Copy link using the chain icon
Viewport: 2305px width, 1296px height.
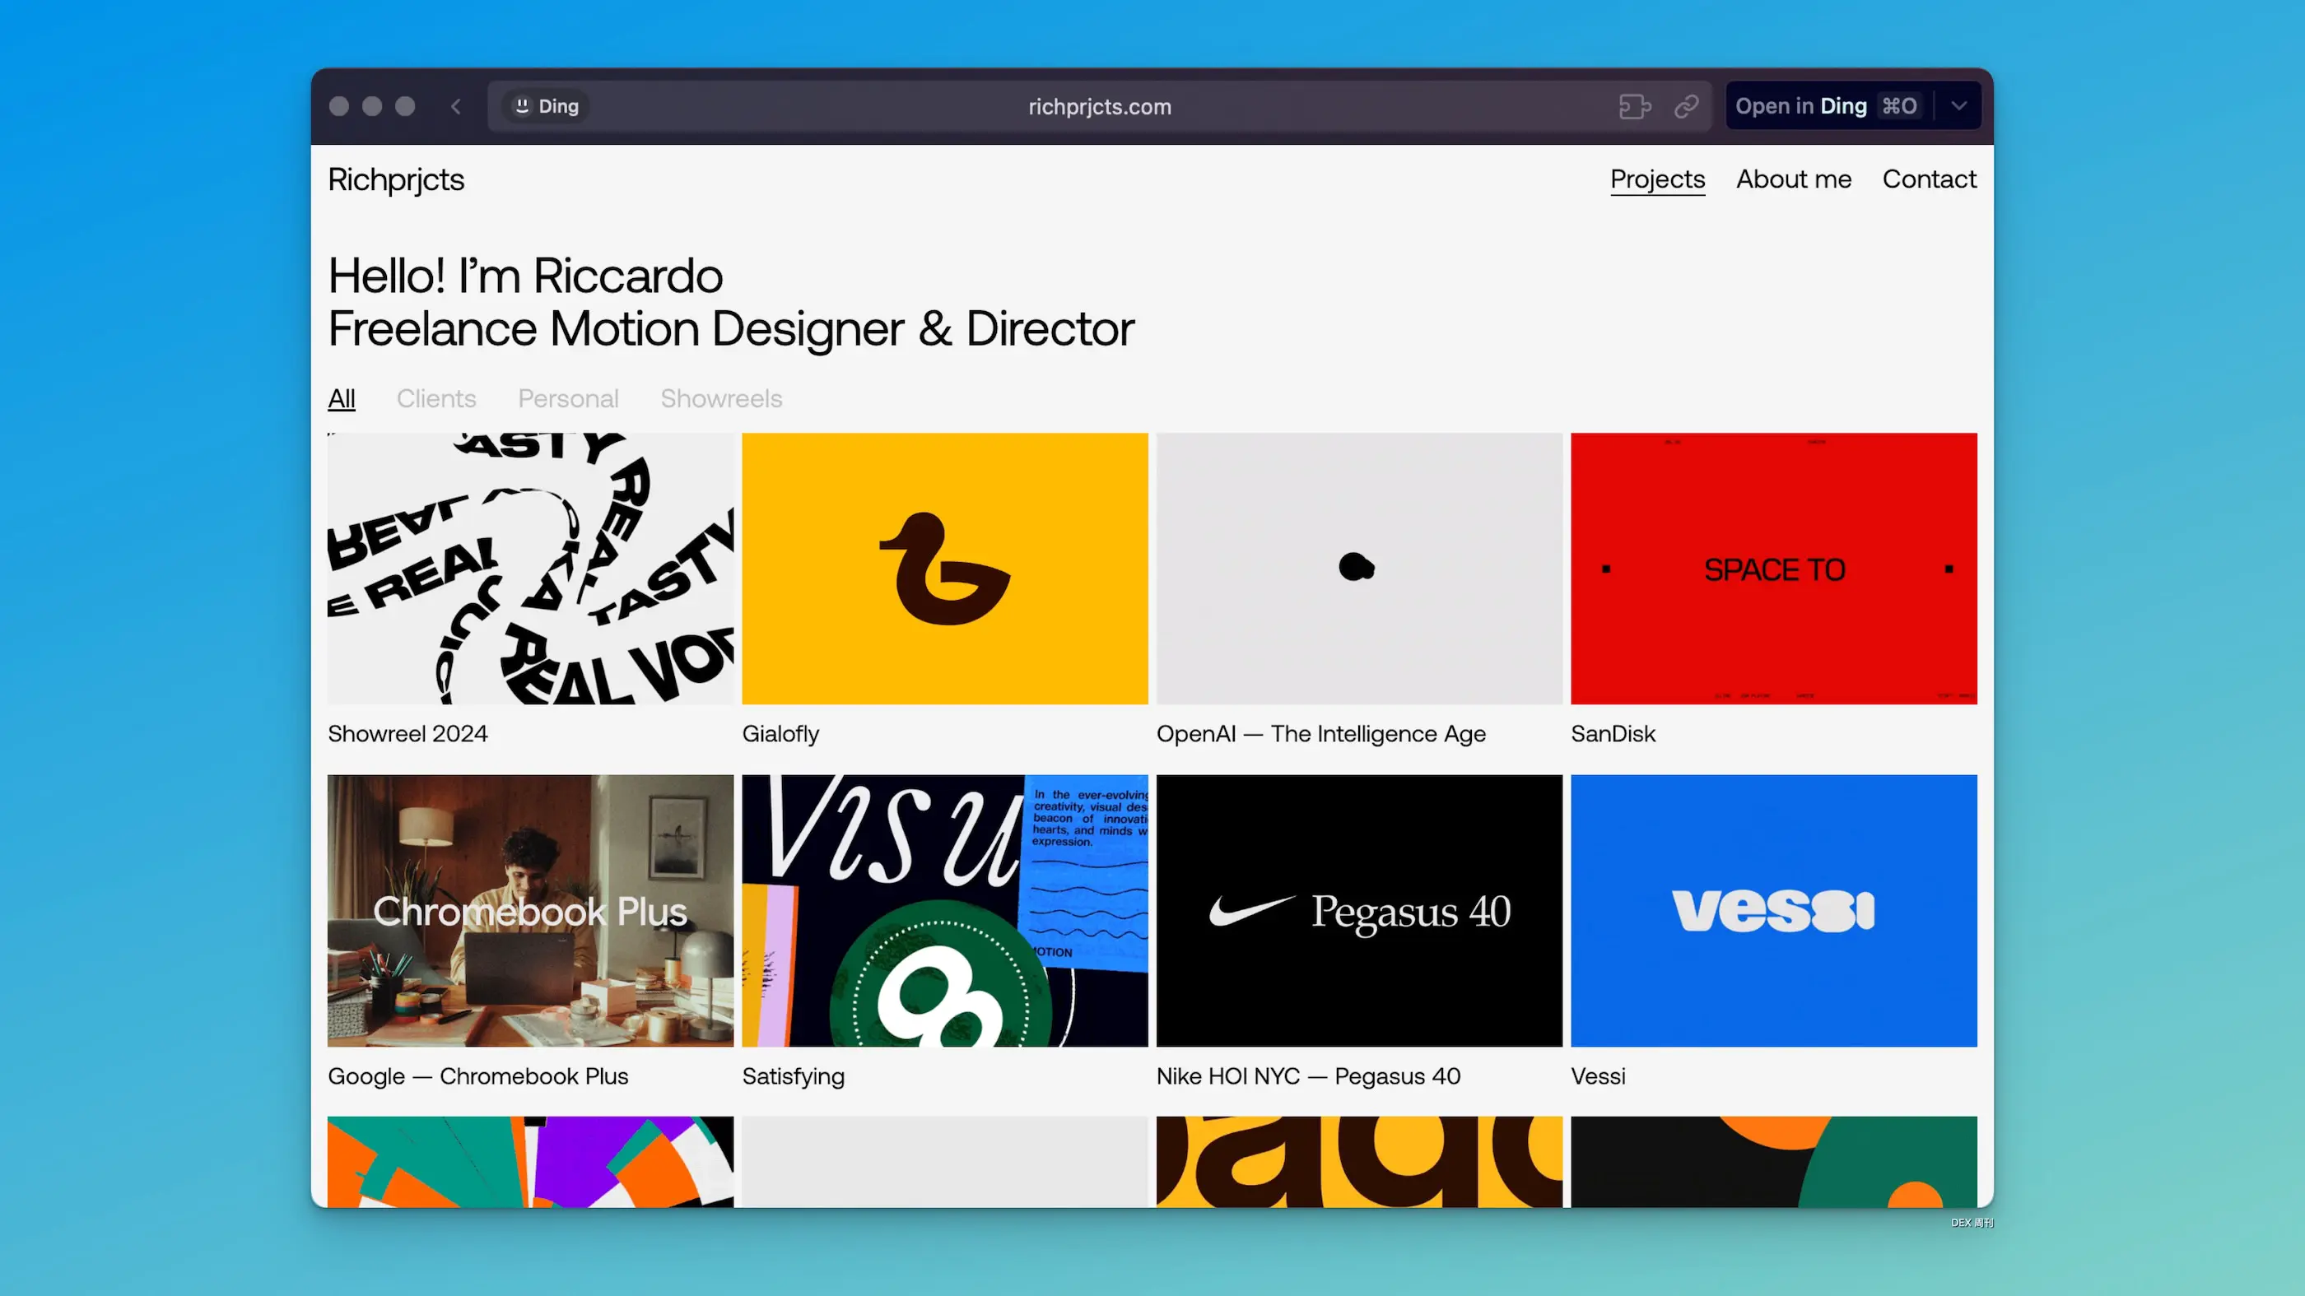[x=1686, y=106]
